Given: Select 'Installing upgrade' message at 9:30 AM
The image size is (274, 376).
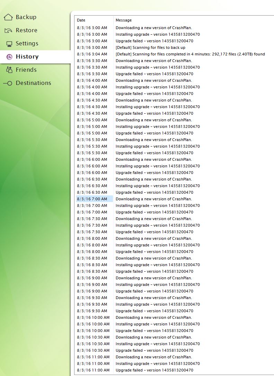Looking at the screenshot, I should click(x=158, y=304).
